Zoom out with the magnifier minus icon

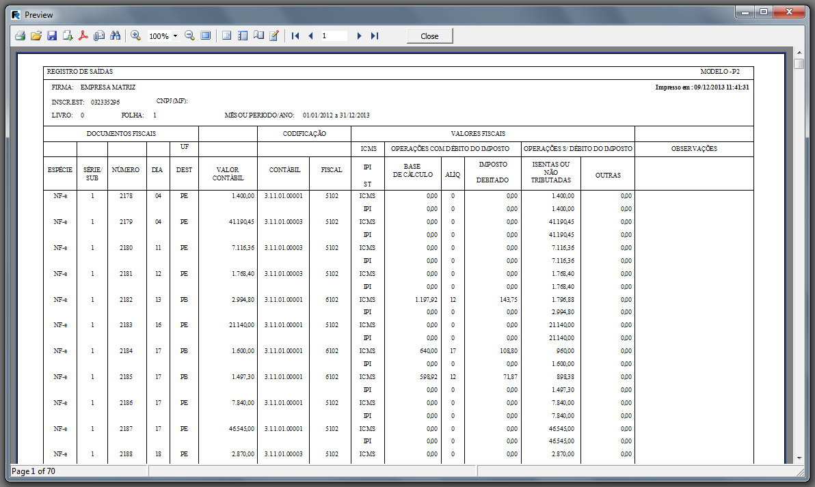[x=189, y=36]
